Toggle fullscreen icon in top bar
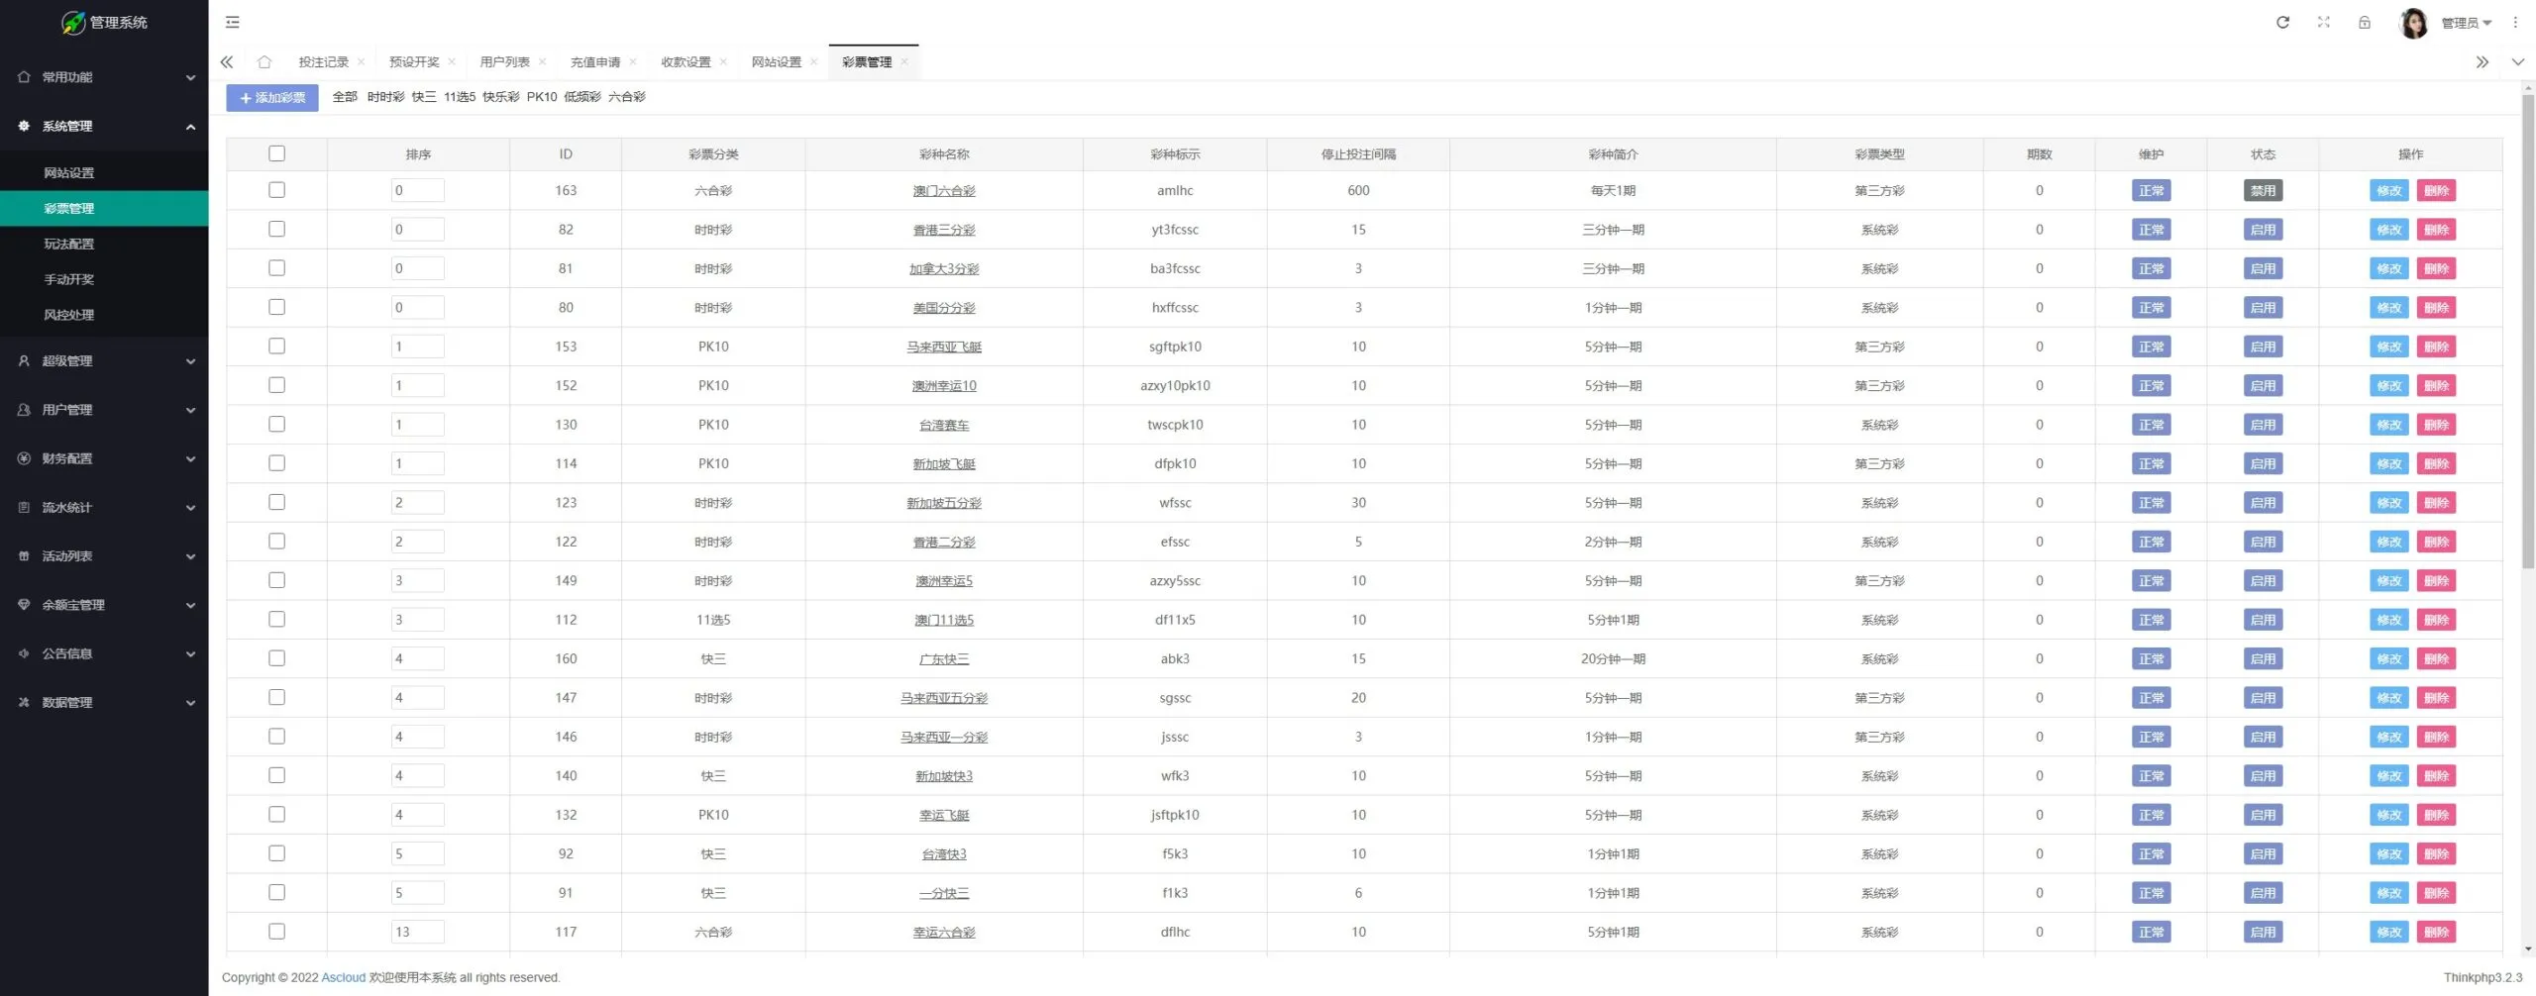 click(2323, 22)
